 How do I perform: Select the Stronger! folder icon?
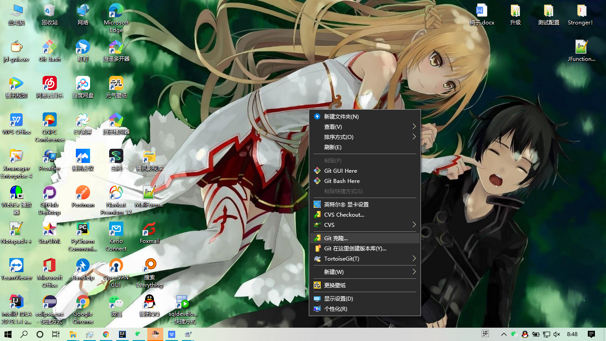581,14
